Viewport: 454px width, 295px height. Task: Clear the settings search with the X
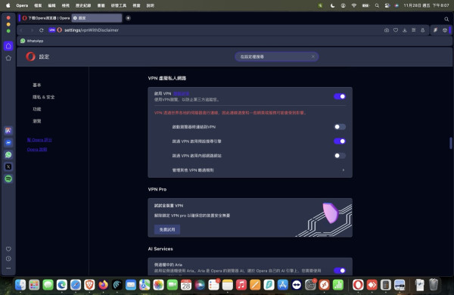click(x=313, y=57)
